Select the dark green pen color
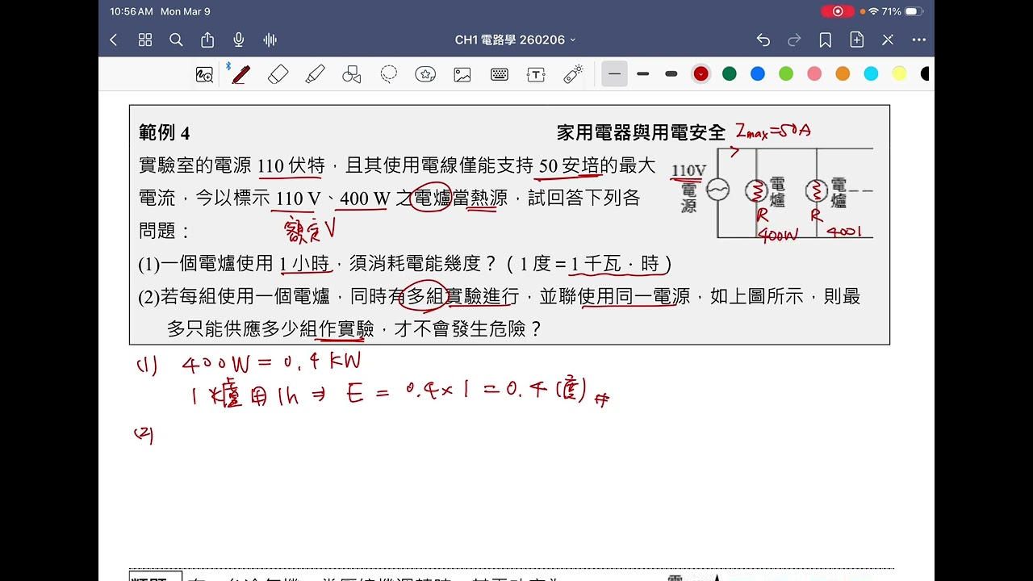The image size is (1033, 581). pos(730,74)
